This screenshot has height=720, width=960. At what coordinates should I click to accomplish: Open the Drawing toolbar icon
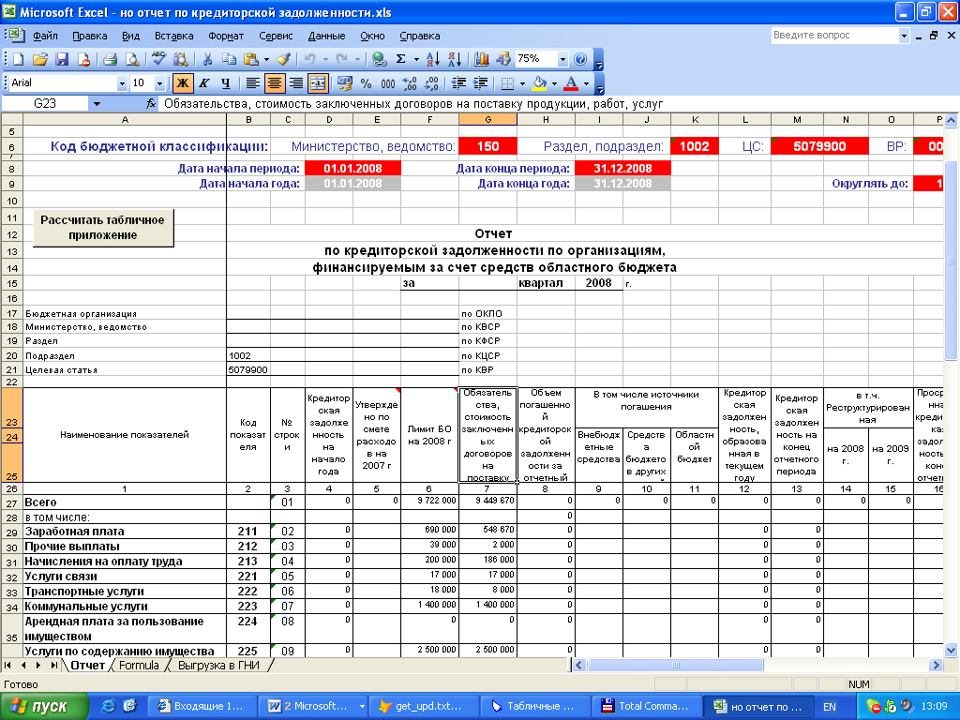(503, 59)
